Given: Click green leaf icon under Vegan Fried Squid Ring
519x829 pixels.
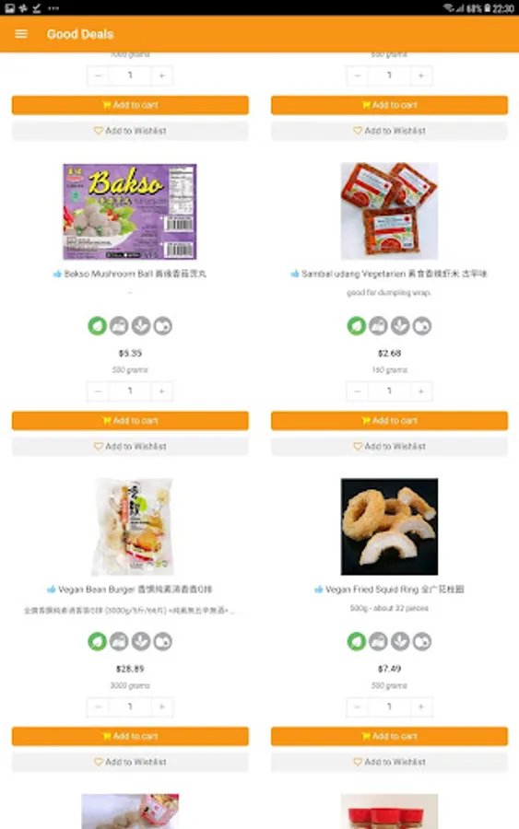Looking at the screenshot, I should pos(357,641).
